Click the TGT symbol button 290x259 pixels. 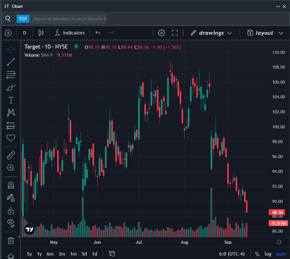point(23,19)
